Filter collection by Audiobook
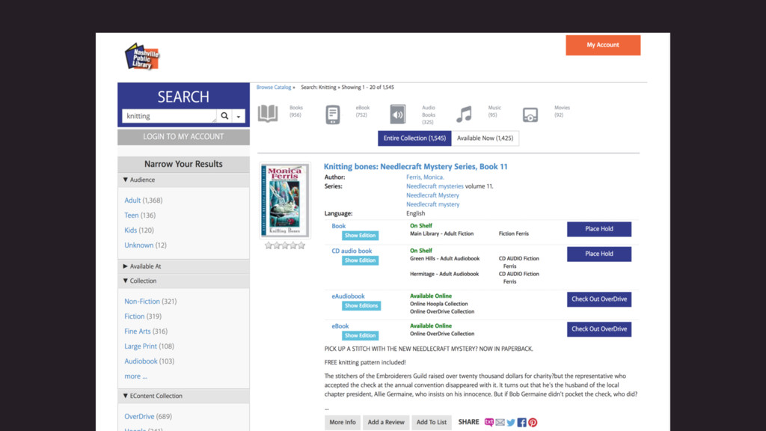Image resolution: width=766 pixels, height=431 pixels. (141, 361)
